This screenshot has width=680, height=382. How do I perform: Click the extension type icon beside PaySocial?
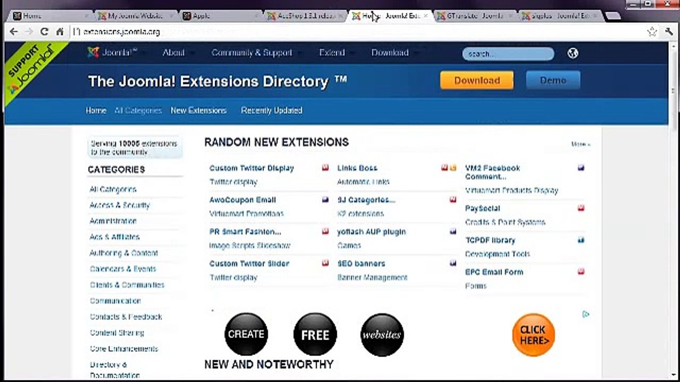(x=581, y=208)
